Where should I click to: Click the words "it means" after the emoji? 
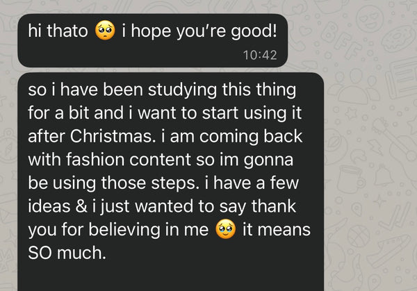[276, 230]
